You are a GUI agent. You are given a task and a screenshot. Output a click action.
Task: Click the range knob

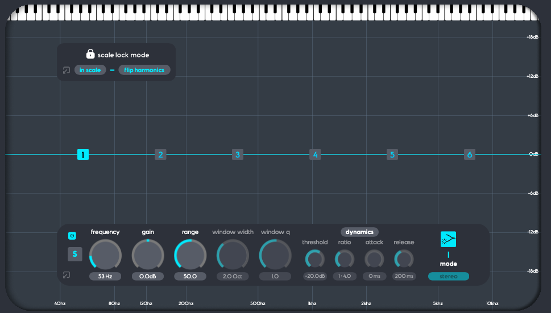pyautogui.click(x=190, y=256)
